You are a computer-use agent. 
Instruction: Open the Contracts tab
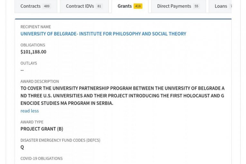pos(31,6)
